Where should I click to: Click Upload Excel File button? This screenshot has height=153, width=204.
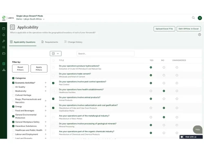pos(164,29)
